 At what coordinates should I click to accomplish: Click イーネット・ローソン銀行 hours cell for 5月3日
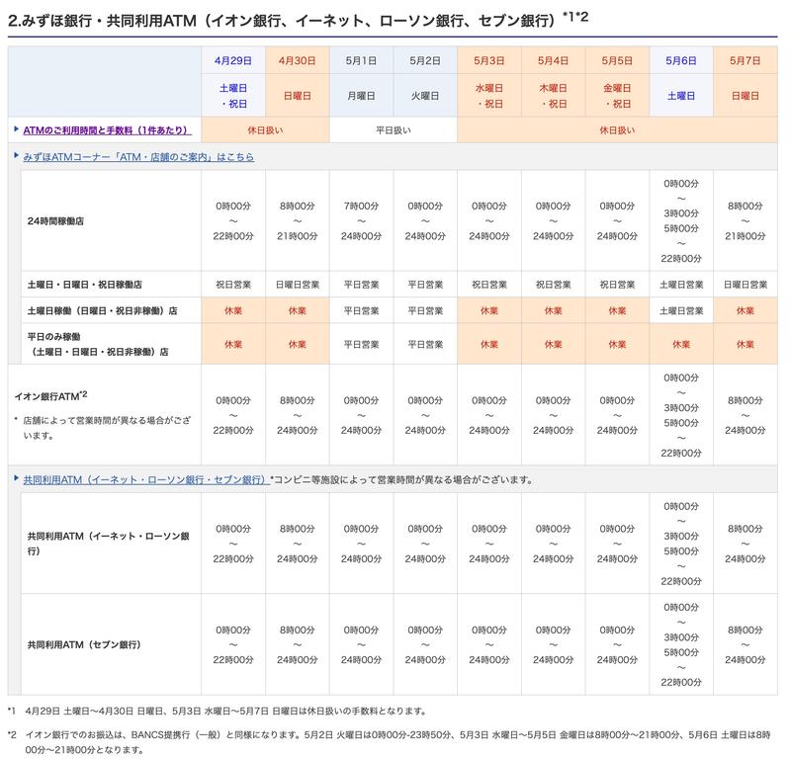(489, 544)
